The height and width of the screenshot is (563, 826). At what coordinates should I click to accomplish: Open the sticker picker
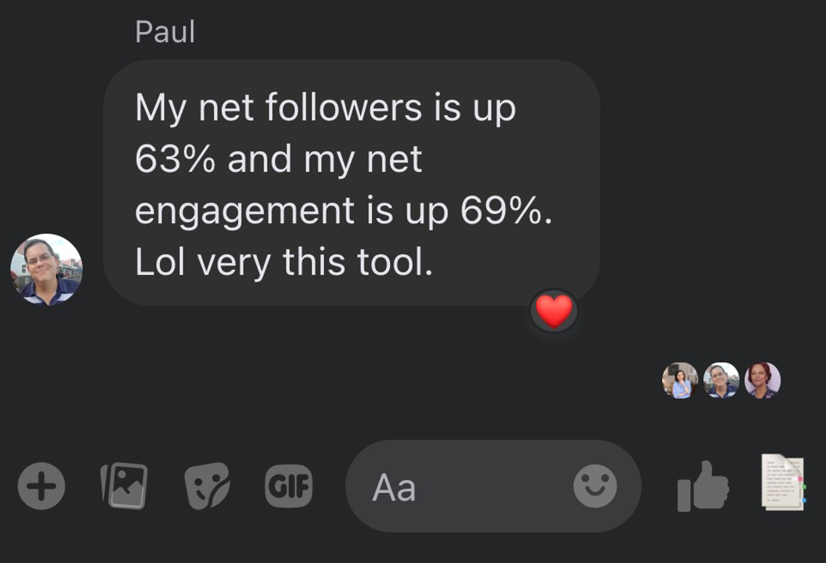pos(207,486)
